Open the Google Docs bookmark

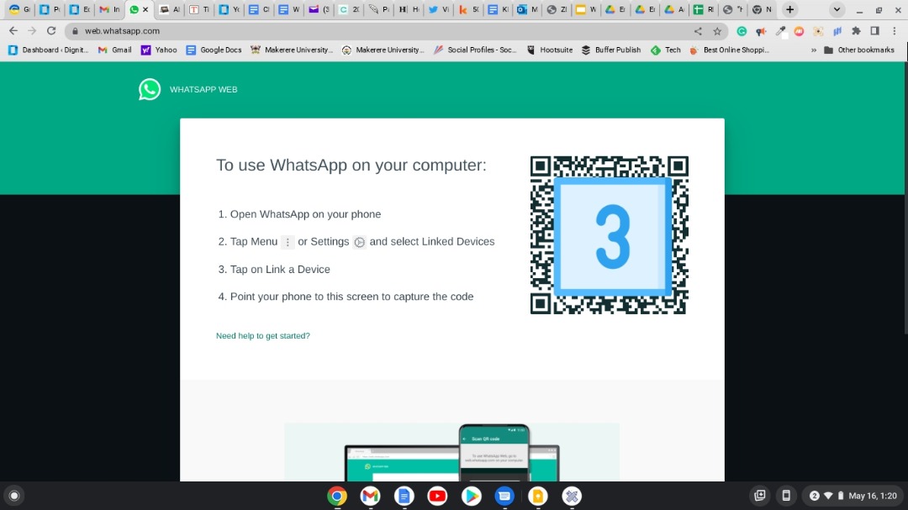pyautogui.click(x=214, y=50)
